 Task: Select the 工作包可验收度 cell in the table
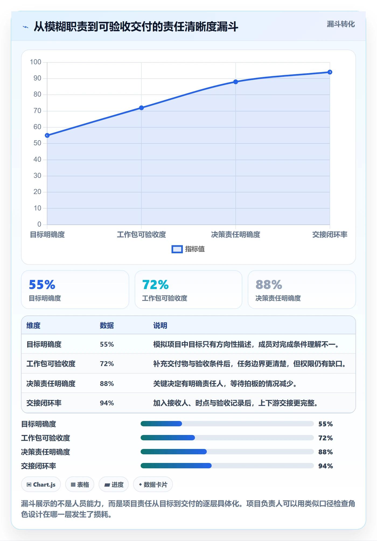point(51,364)
